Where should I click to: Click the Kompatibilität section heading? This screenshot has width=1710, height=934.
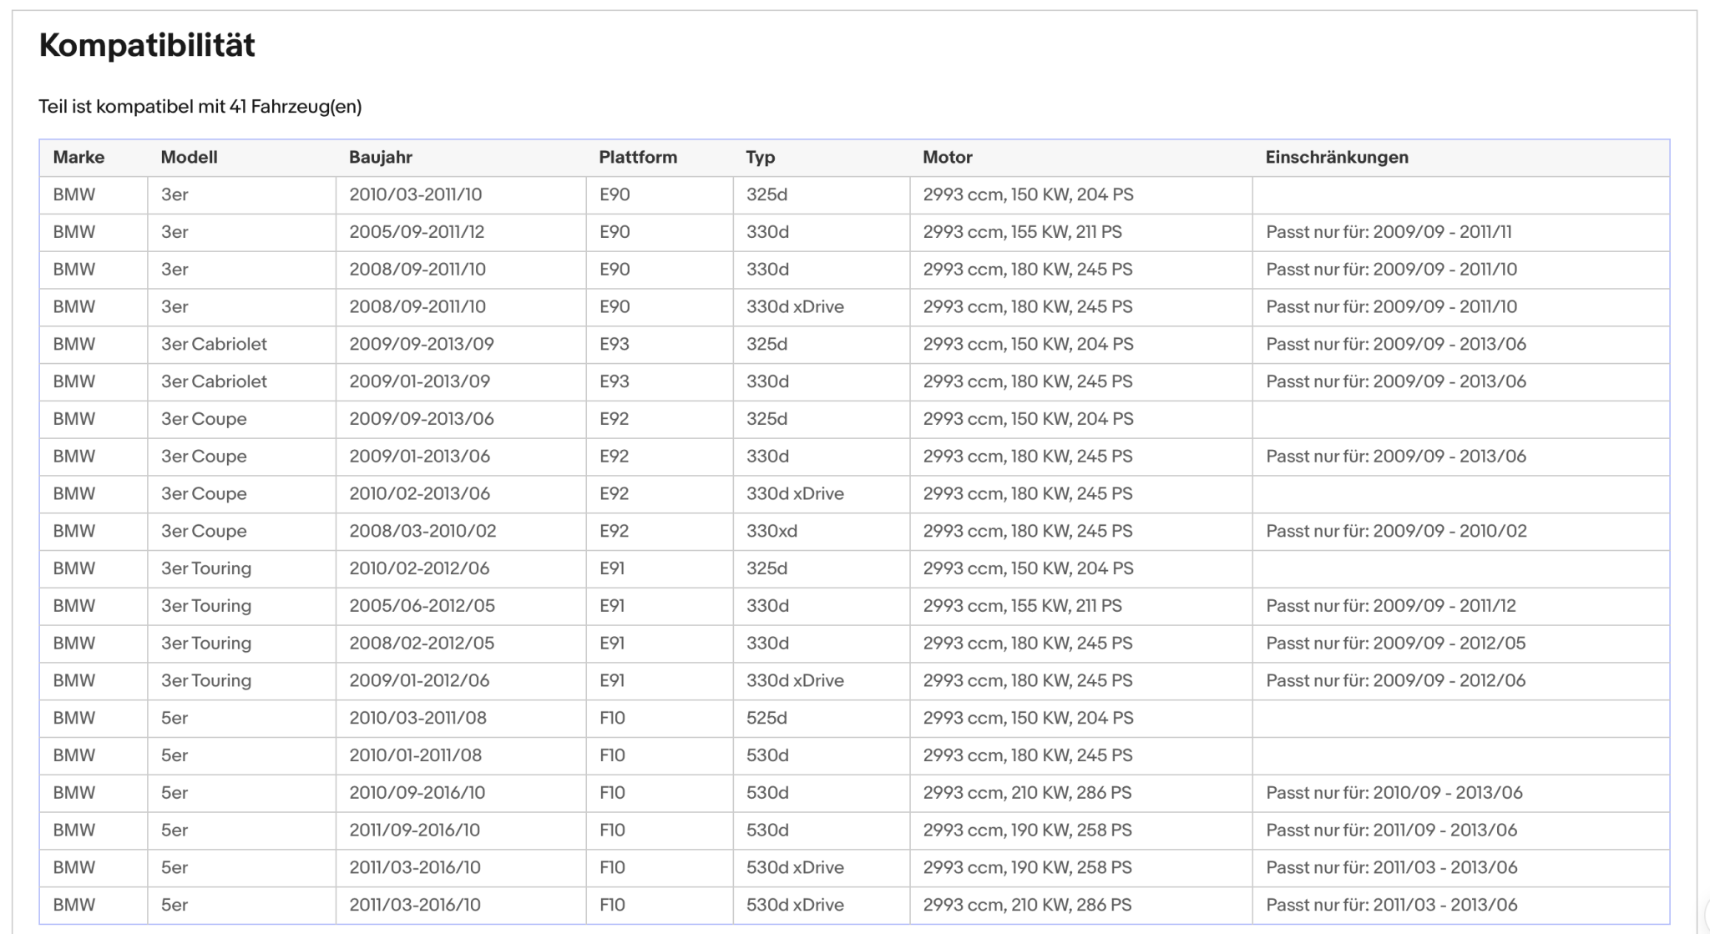pyautogui.click(x=147, y=45)
